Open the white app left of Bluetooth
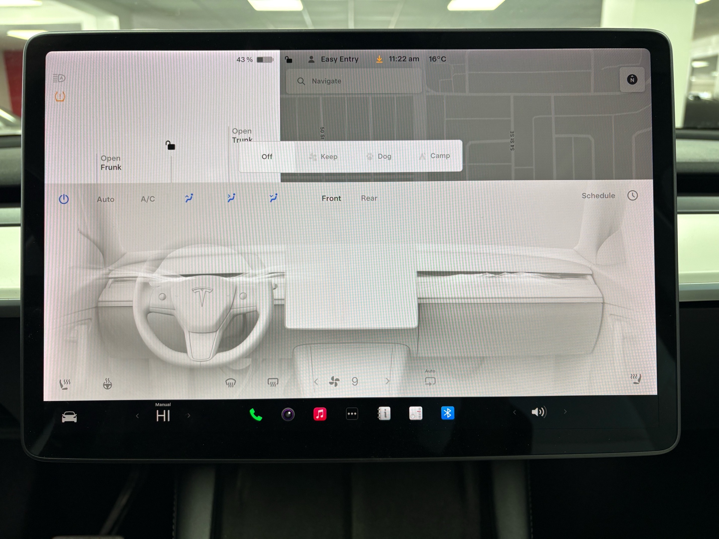Screen dimensions: 719x539 tap(416, 413)
